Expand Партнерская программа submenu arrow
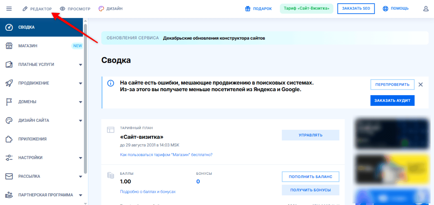 (81, 195)
